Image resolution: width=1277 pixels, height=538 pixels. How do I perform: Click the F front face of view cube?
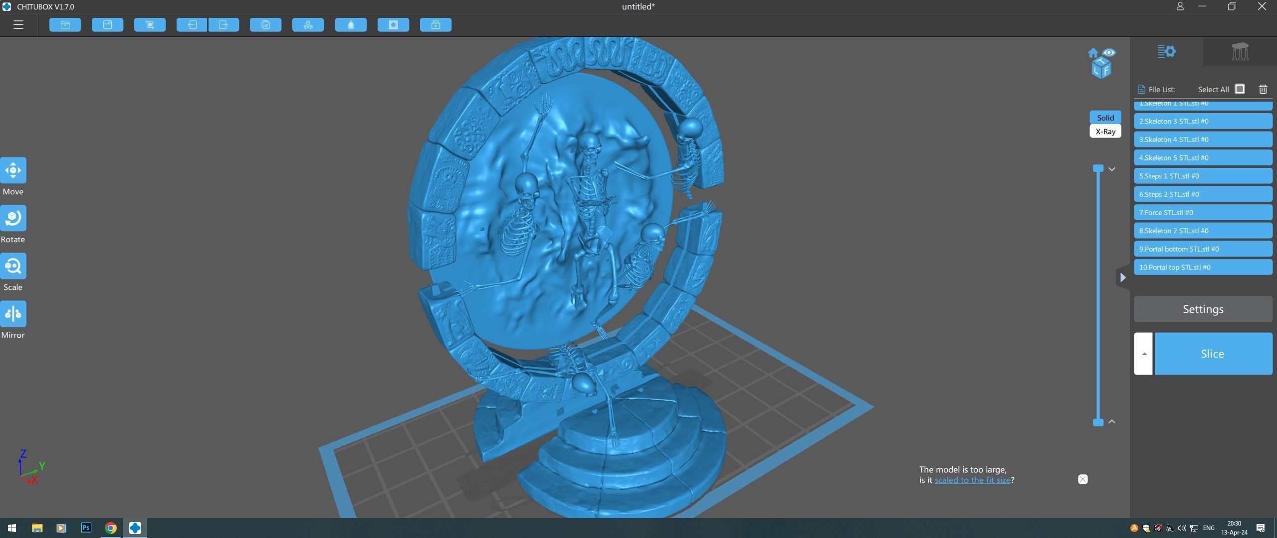click(x=1106, y=70)
